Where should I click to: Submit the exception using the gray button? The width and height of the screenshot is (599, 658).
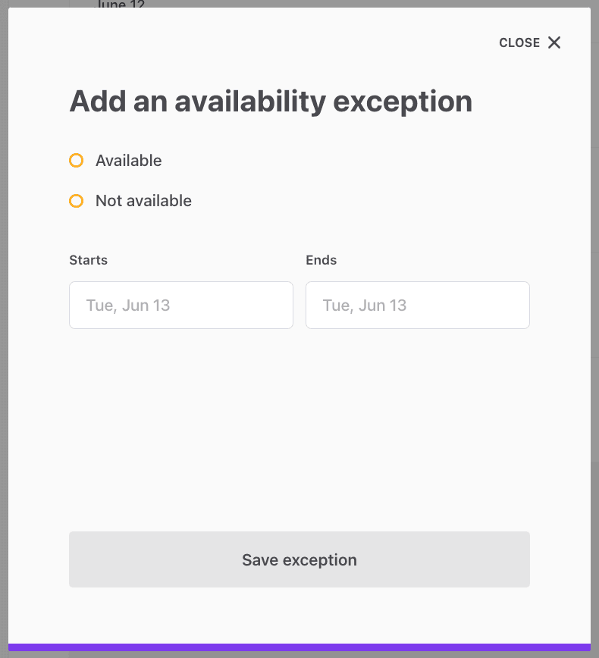click(x=299, y=559)
